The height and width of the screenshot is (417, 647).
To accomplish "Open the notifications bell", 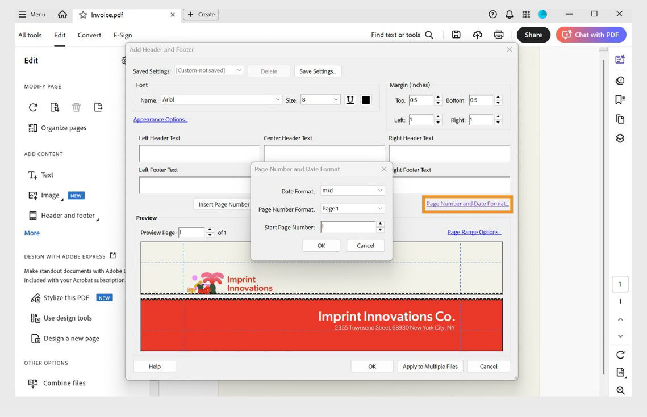I will (510, 14).
